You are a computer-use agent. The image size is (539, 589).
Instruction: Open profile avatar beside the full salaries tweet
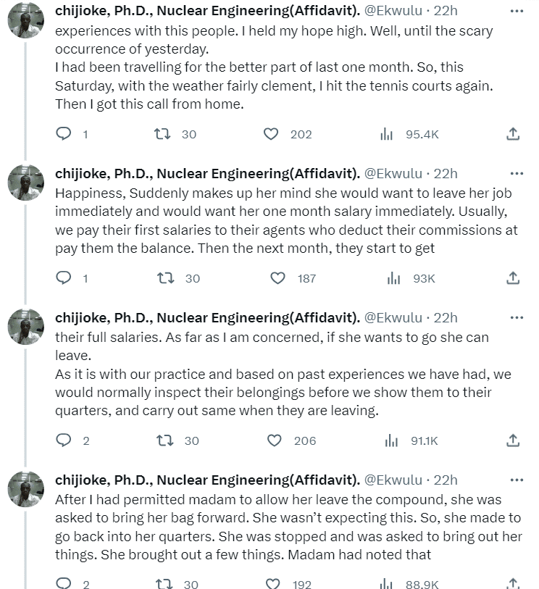(x=26, y=327)
